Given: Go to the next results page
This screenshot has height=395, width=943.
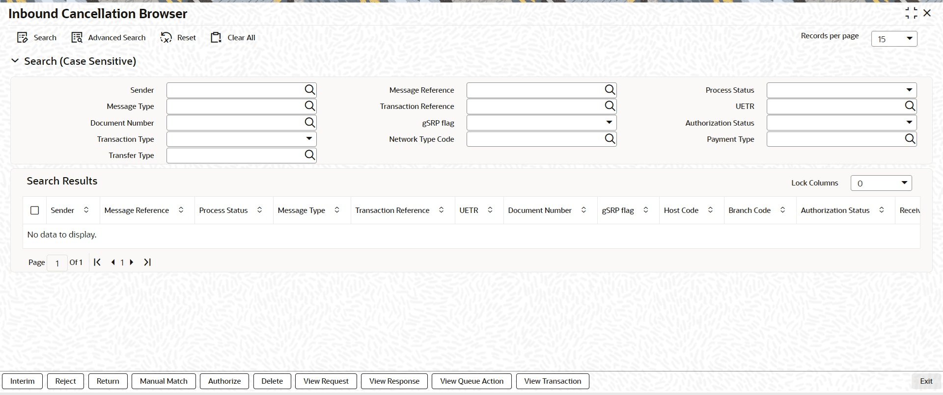Looking at the screenshot, I should (x=132, y=262).
